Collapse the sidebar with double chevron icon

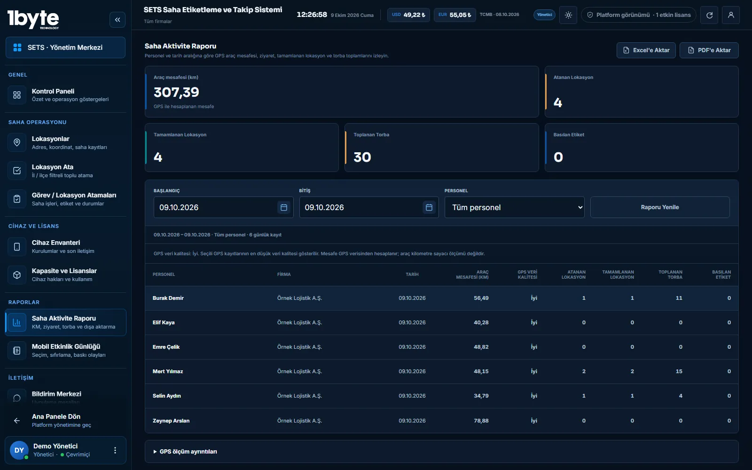117,20
